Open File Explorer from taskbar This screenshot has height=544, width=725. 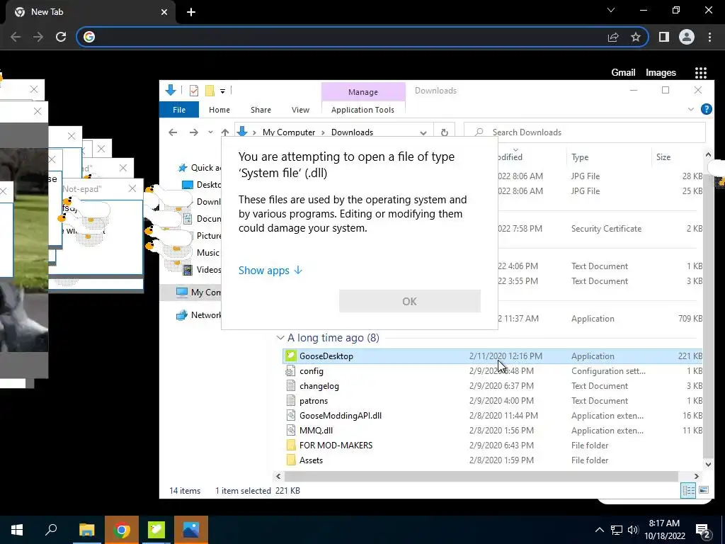[x=86, y=530]
